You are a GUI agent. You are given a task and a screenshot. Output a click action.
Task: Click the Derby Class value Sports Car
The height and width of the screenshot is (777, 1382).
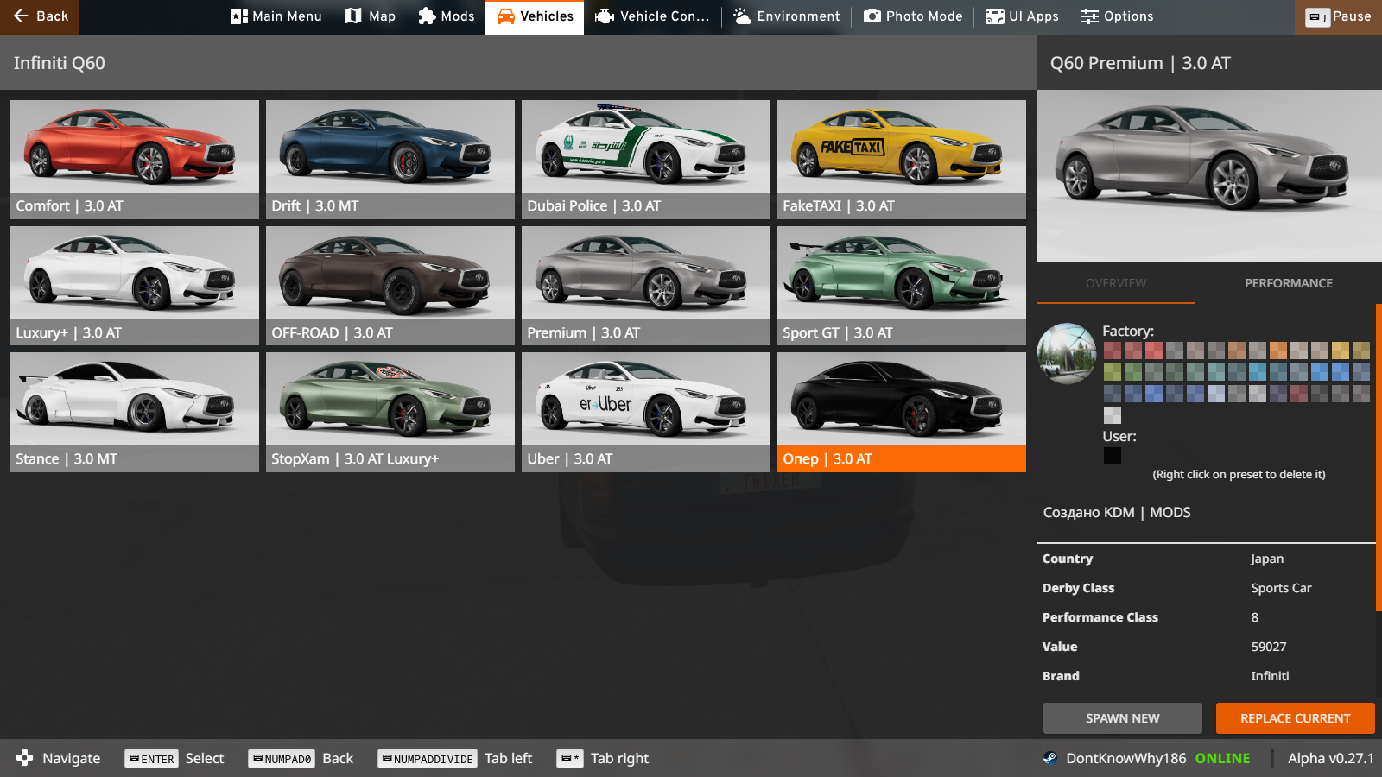1281,588
